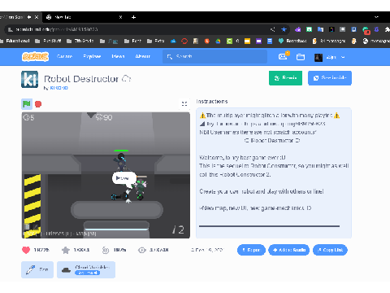Open the My Stuff folder icon

[301, 57]
